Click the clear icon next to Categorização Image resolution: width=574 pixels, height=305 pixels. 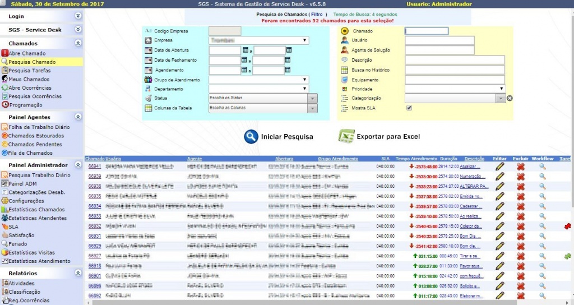(510, 98)
